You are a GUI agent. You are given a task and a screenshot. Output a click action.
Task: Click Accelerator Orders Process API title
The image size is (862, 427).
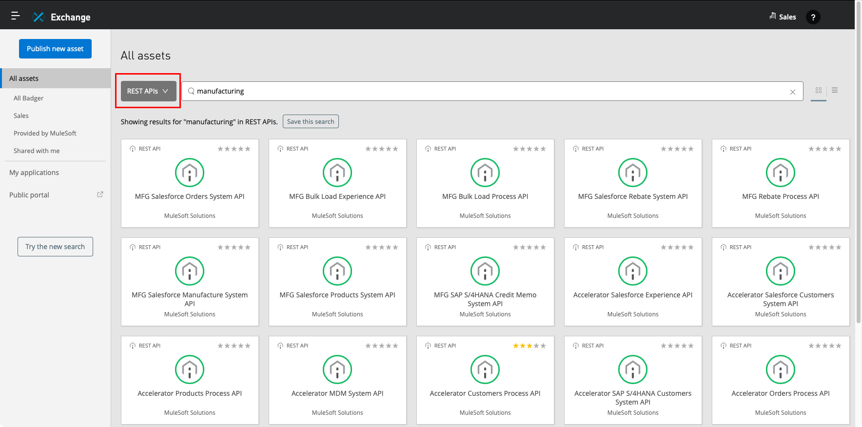pos(781,393)
